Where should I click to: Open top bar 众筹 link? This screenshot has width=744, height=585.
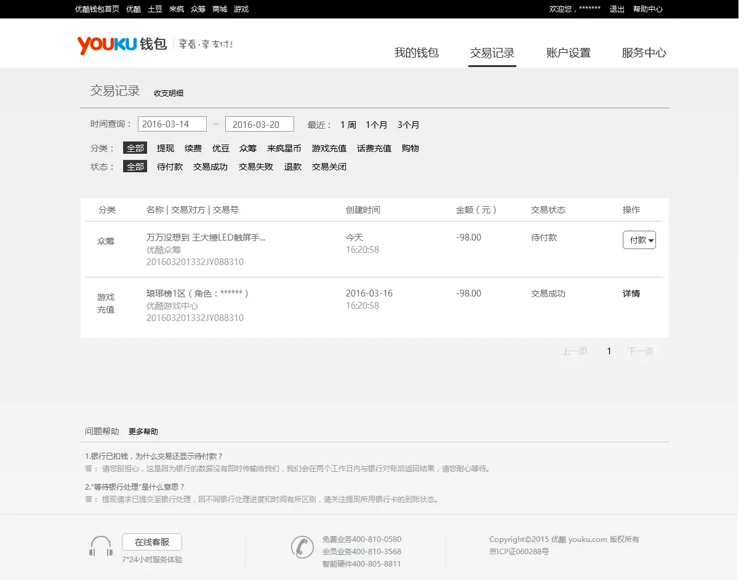point(198,9)
